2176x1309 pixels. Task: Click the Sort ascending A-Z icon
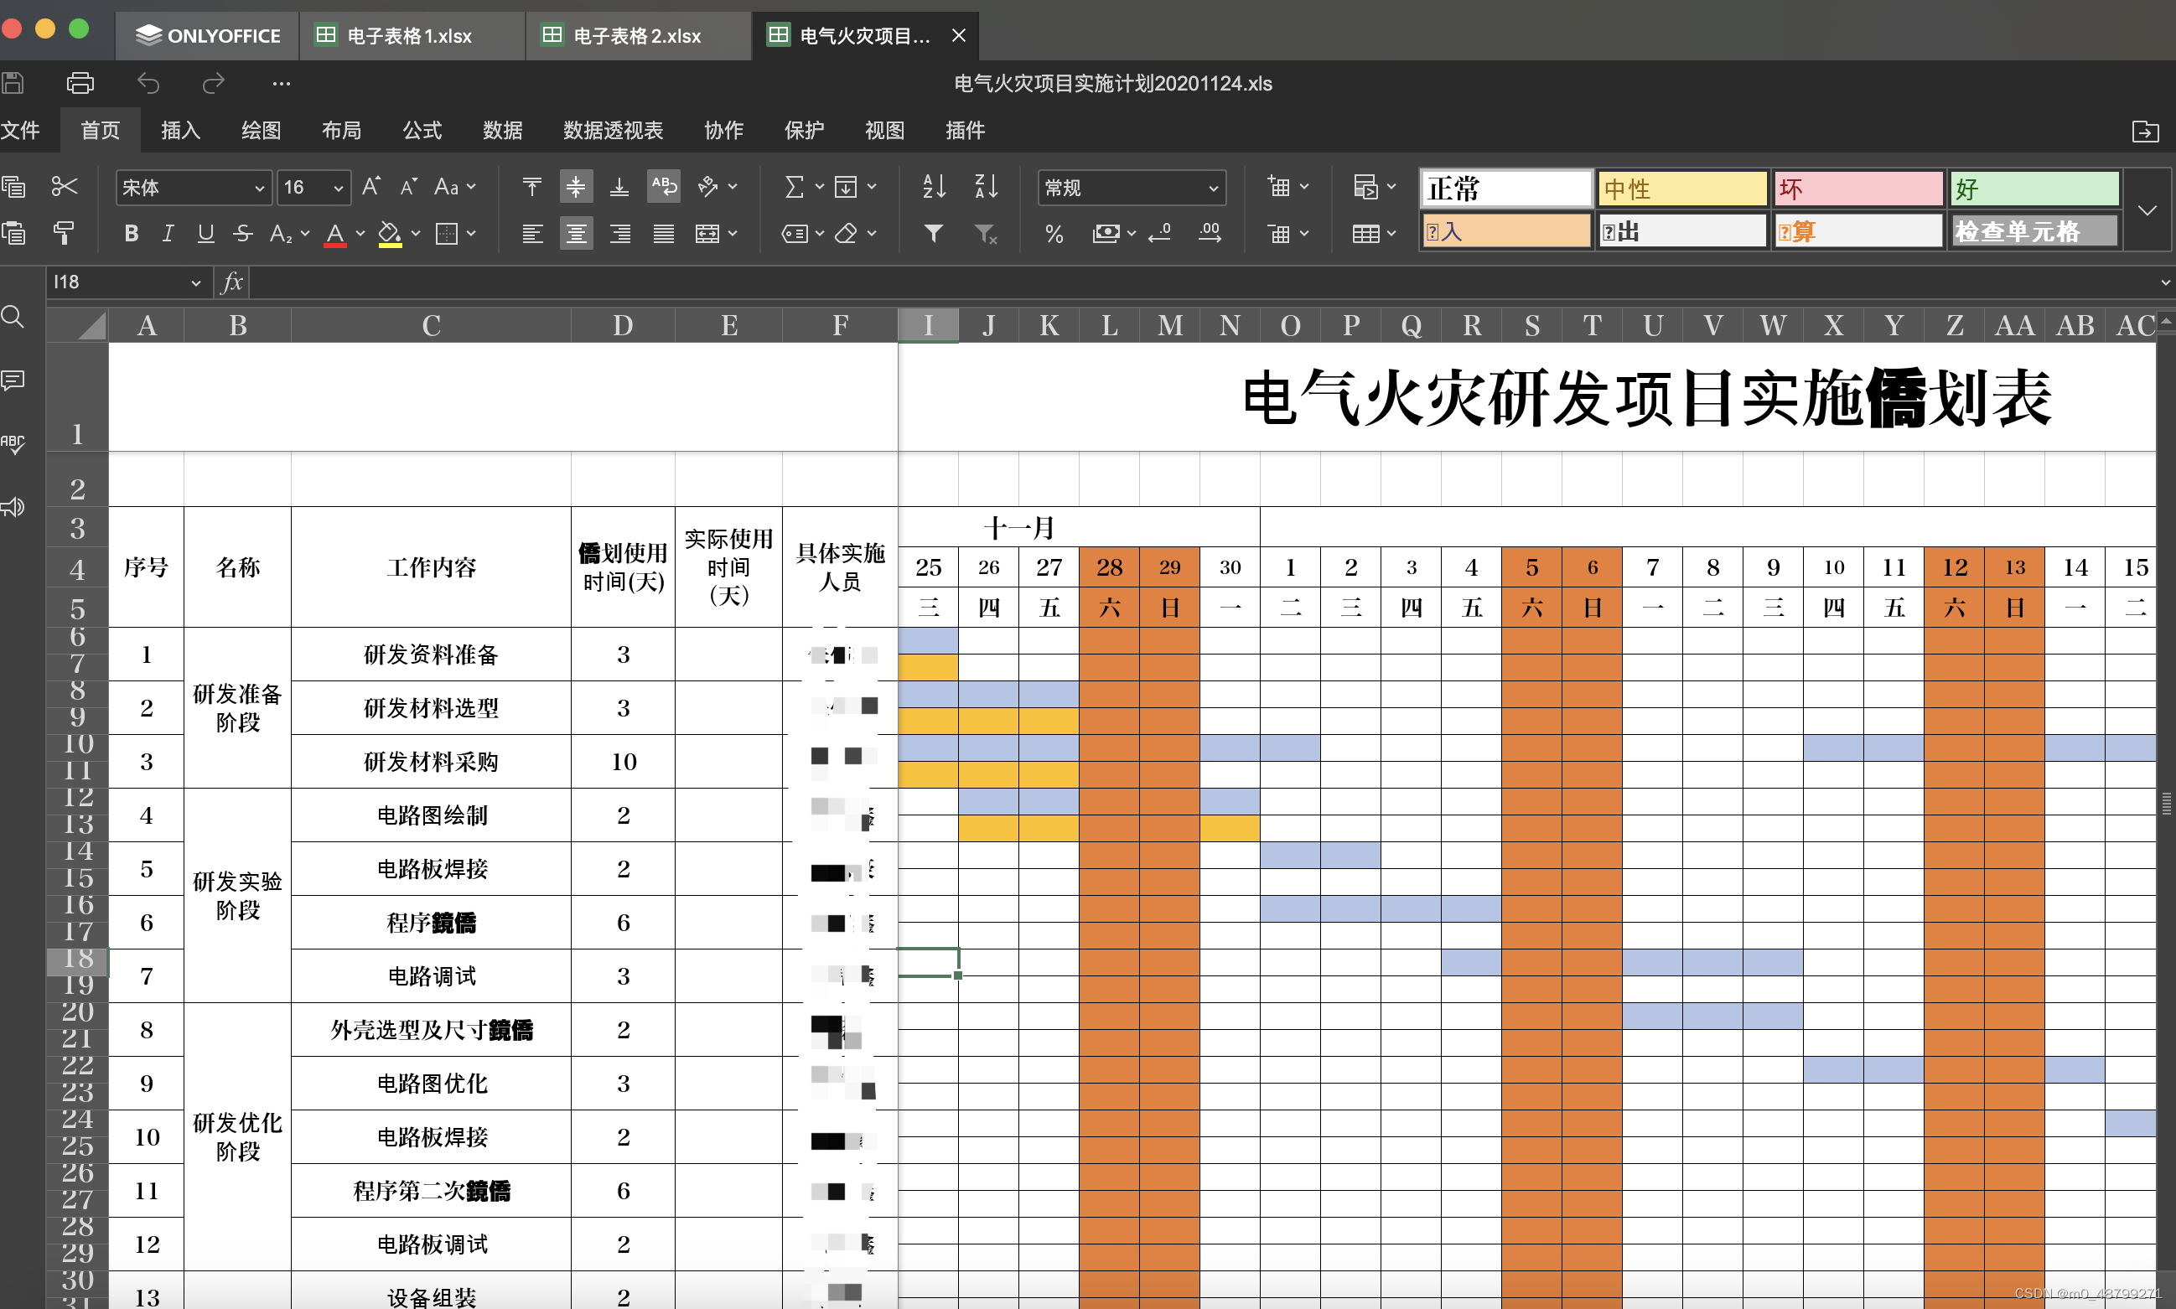coord(934,186)
